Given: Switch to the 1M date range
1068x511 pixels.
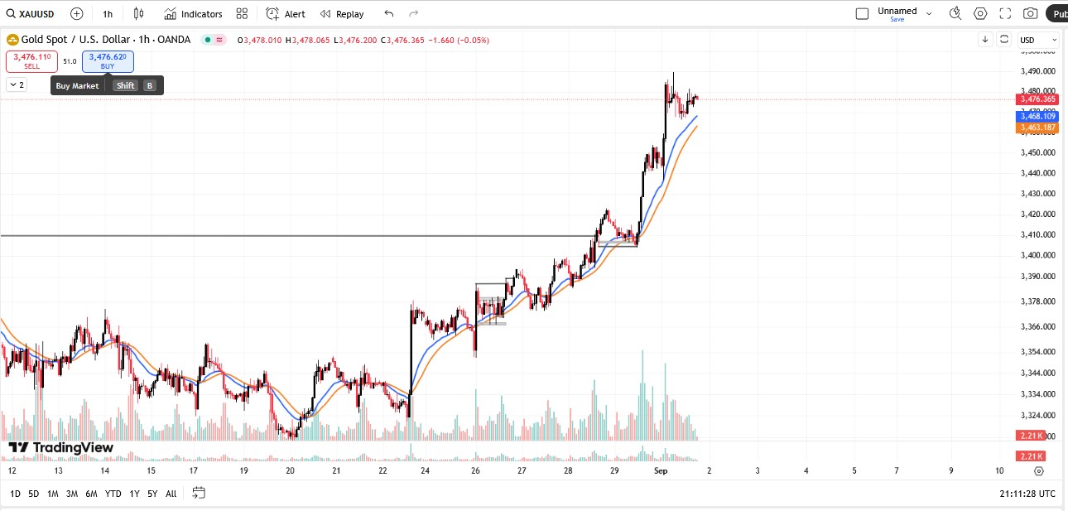Looking at the screenshot, I should tap(52, 494).
